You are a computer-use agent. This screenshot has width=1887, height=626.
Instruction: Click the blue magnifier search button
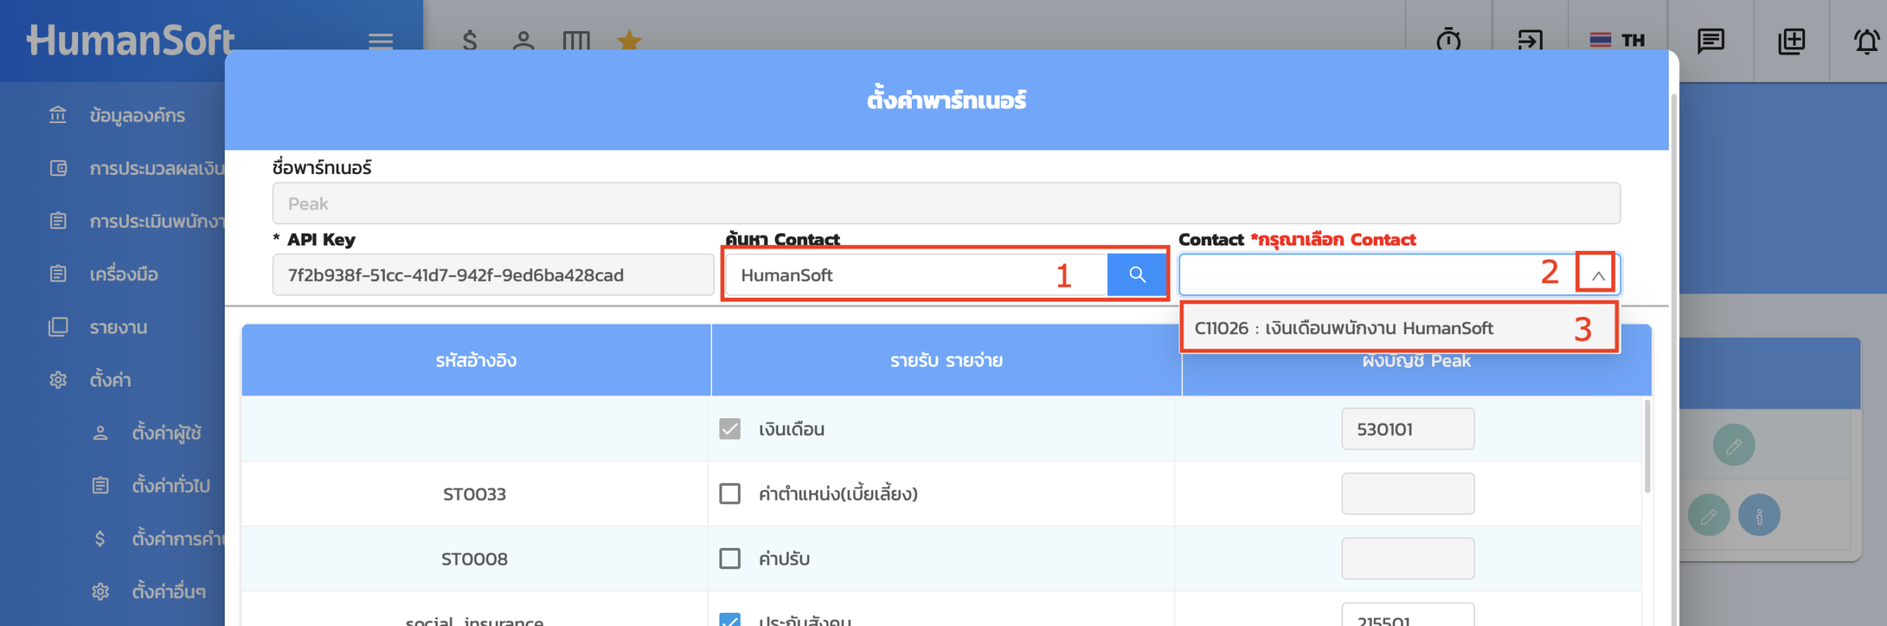[x=1137, y=275]
